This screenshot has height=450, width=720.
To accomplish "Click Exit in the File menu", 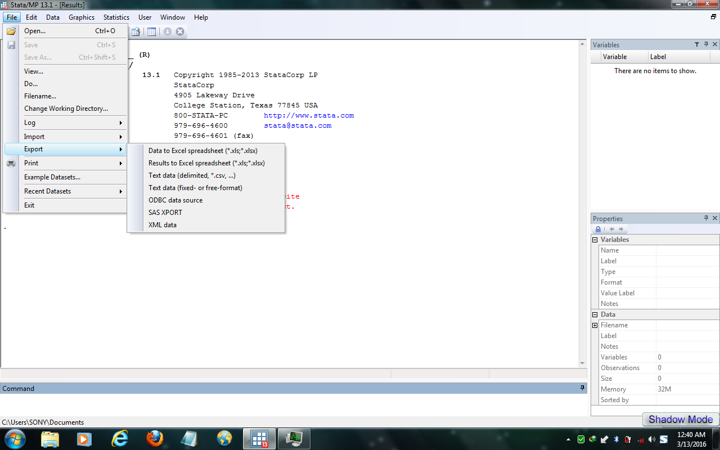I will pyautogui.click(x=65, y=205).
